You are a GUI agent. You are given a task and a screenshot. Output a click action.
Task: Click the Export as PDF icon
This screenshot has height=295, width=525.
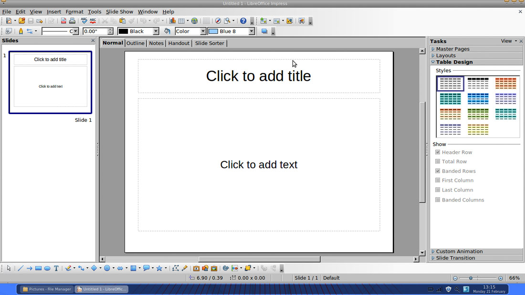point(63,21)
